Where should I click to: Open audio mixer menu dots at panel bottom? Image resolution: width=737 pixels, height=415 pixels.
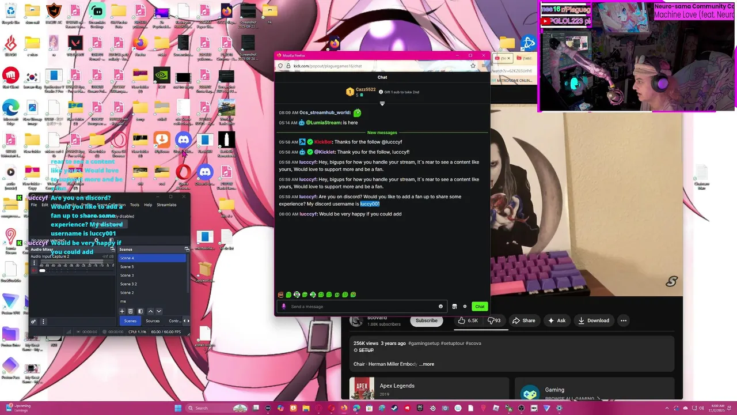point(43,322)
